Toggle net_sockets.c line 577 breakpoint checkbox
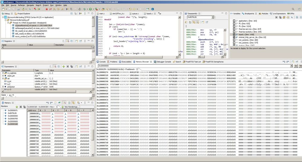The width and height of the screenshot is (302, 162). [234, 43]
